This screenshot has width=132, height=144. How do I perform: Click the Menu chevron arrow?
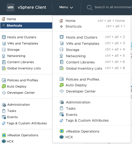pos(71,7)
